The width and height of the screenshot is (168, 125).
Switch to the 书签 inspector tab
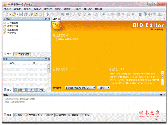[x=29, y=90]
